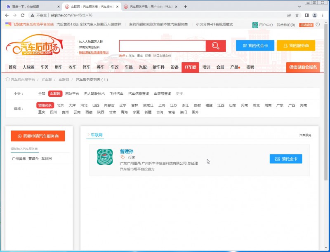The height and width of the screenshot is (252, 330).
Task: Open the 飞型旗汽车后市场平台总站 top link
Action: click(x=33, y=24)
